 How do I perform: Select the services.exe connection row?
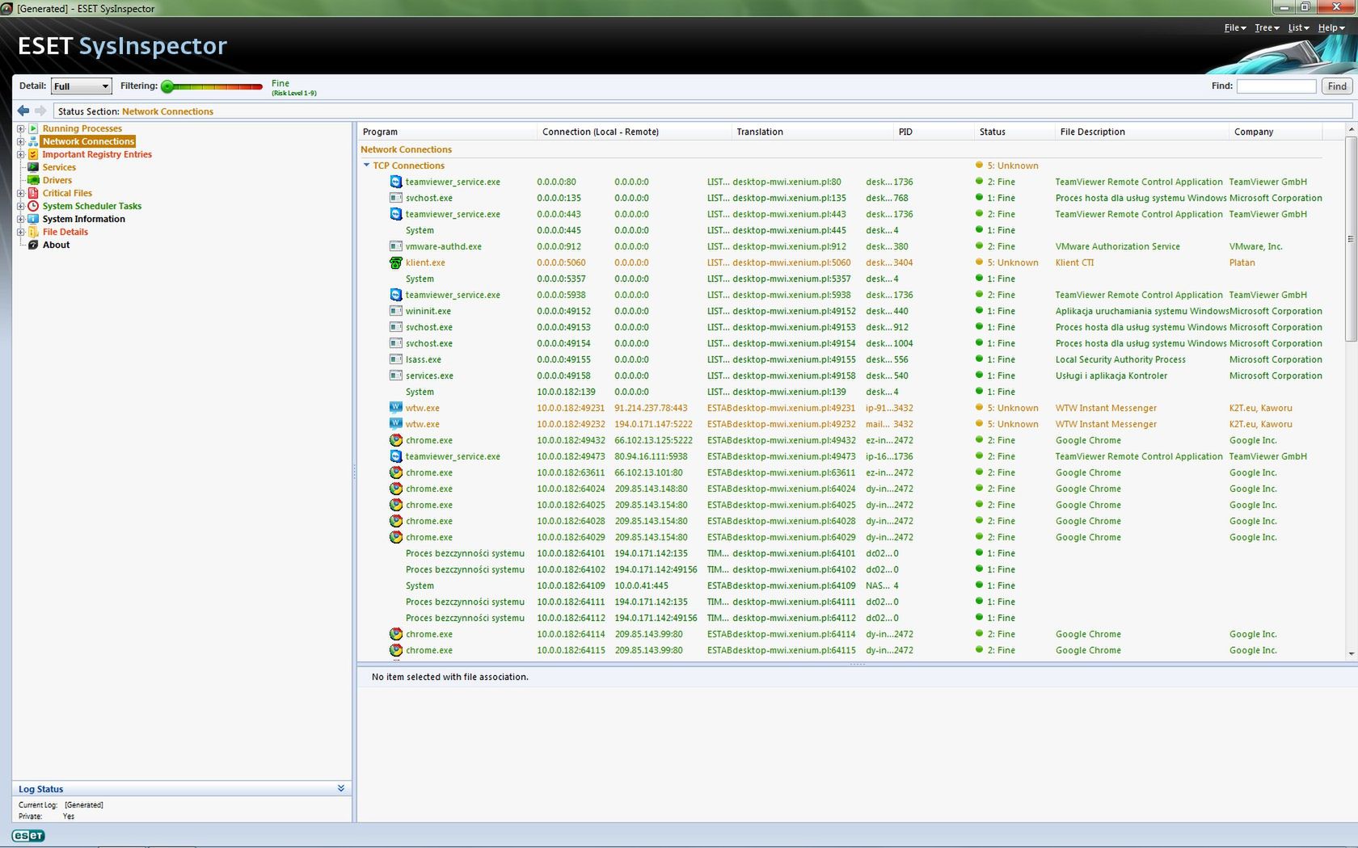(841, 376)
